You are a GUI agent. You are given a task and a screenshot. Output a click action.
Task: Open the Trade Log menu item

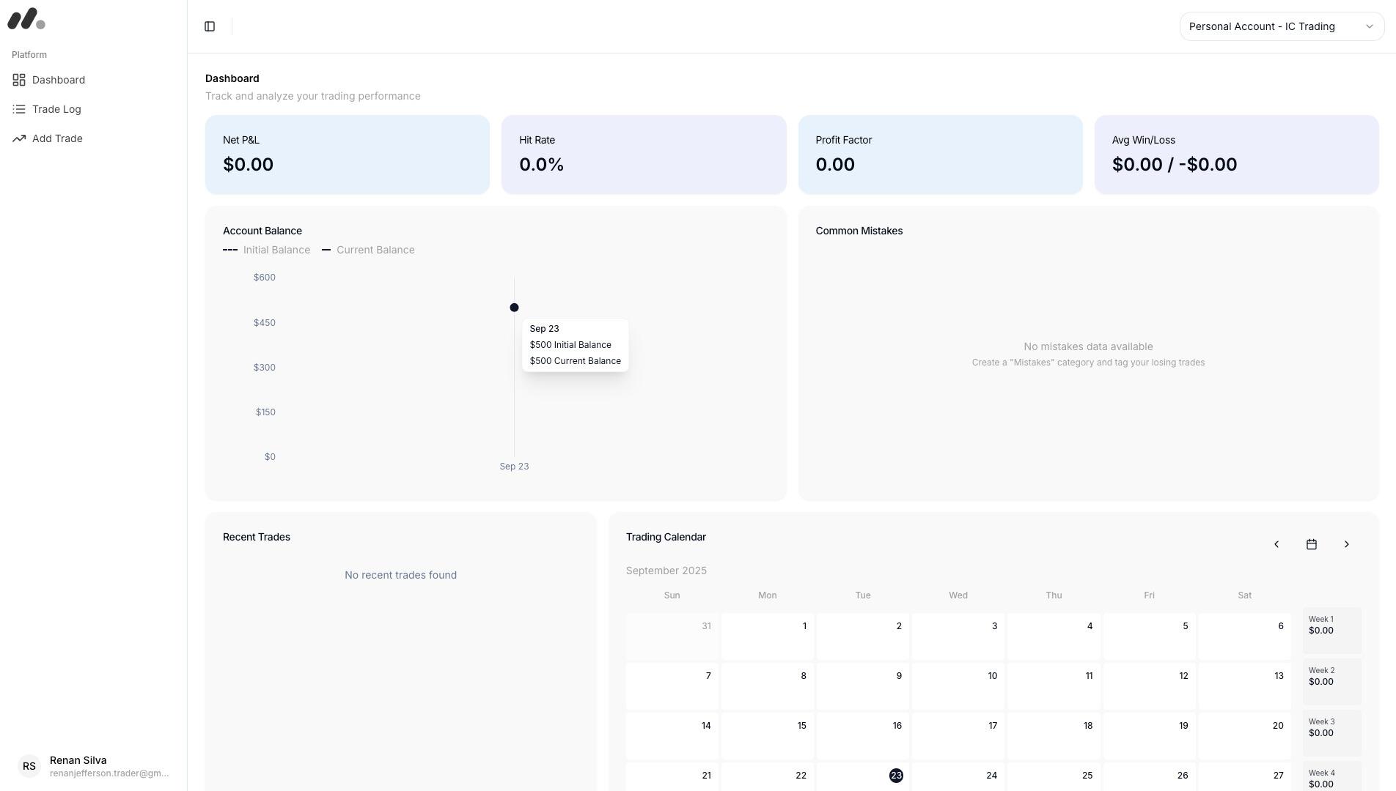56,109
